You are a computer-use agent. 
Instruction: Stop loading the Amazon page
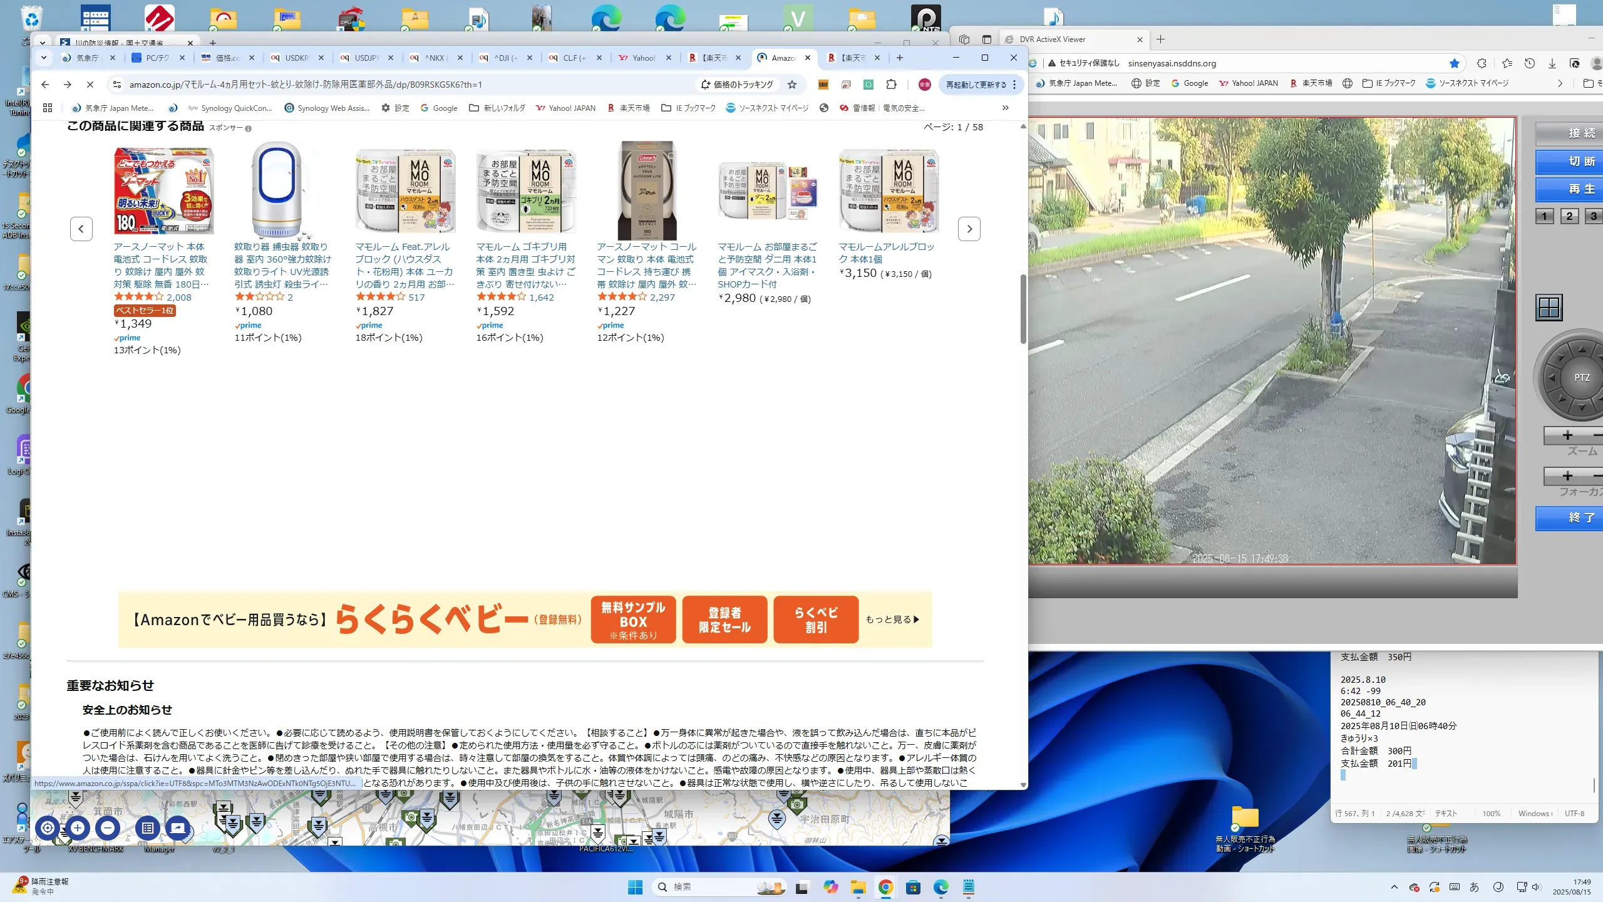90,85
